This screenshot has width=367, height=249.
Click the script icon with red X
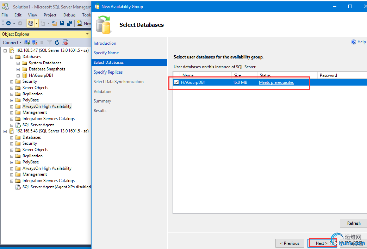coord(65,42)
